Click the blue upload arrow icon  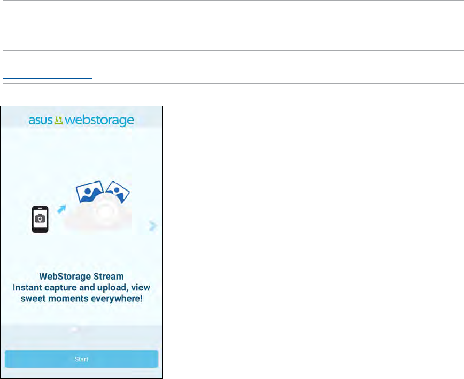coord(61,209)
